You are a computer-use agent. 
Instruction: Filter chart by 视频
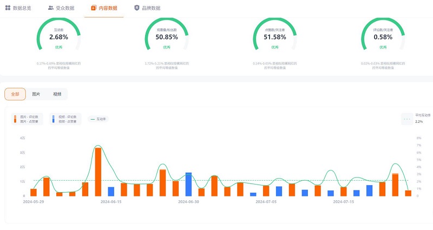pos(57,94)
